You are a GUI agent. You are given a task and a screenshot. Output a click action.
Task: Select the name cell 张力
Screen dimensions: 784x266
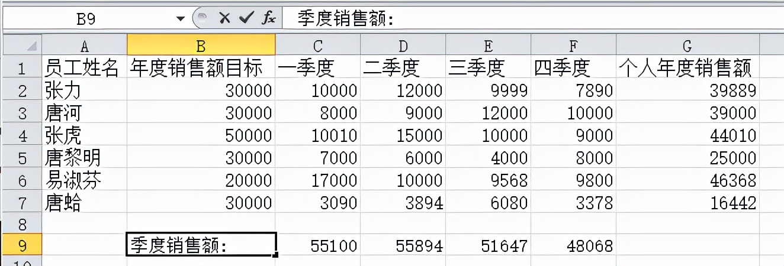[84, 90]
